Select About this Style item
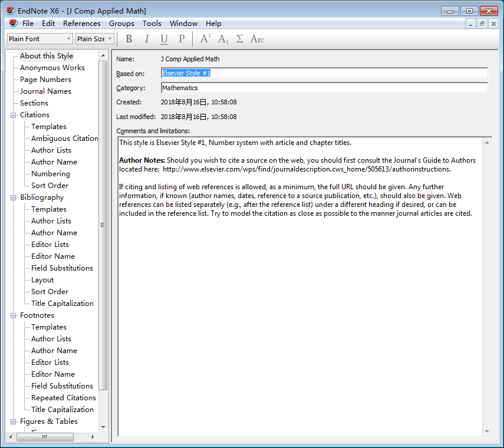The width and height of the screenshot is (504, 448). tap(47, 56)
